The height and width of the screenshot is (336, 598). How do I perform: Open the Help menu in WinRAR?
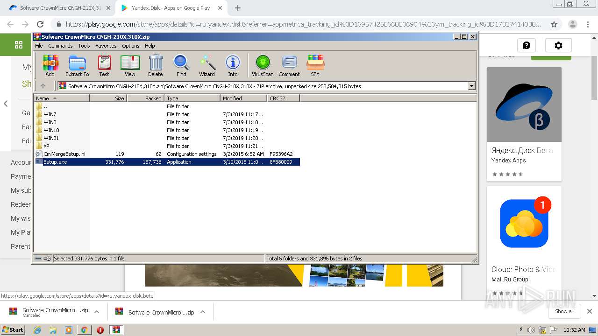point(149,46)
